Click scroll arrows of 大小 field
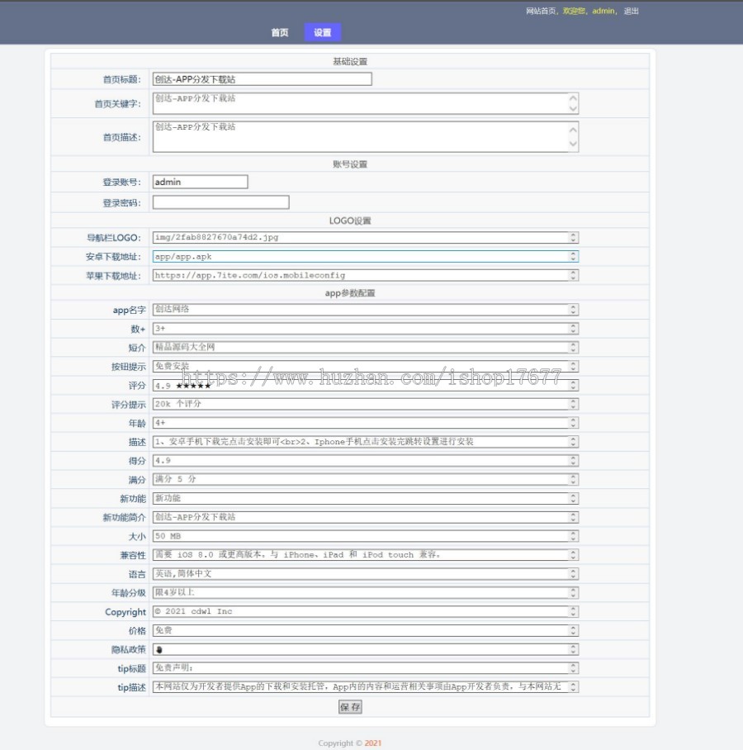 (573, 536)
